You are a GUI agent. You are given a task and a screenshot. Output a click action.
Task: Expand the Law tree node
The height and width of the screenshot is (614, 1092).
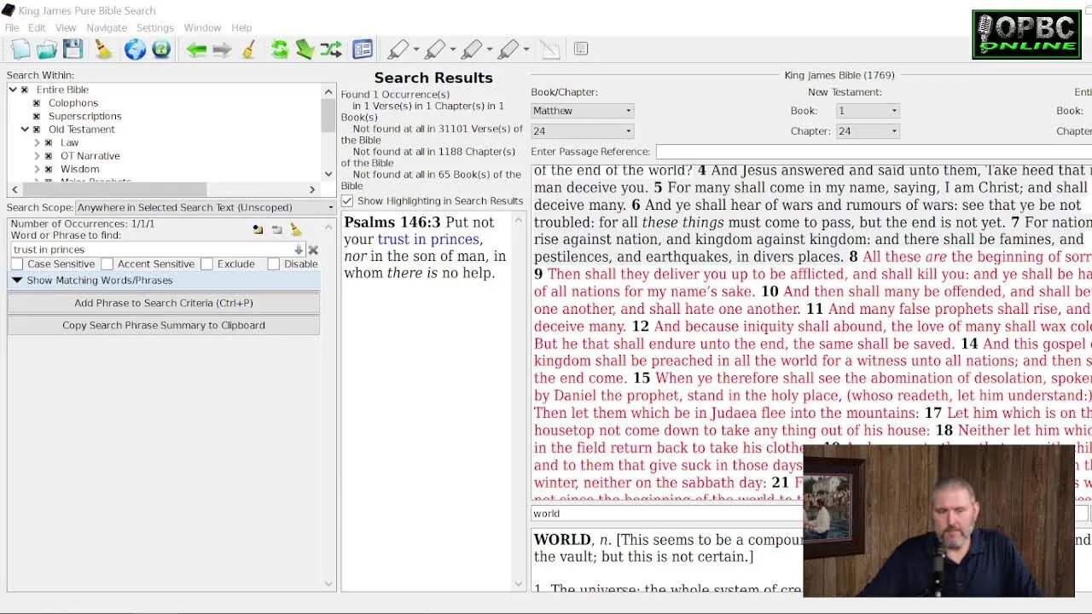click(x=37, y=143)
